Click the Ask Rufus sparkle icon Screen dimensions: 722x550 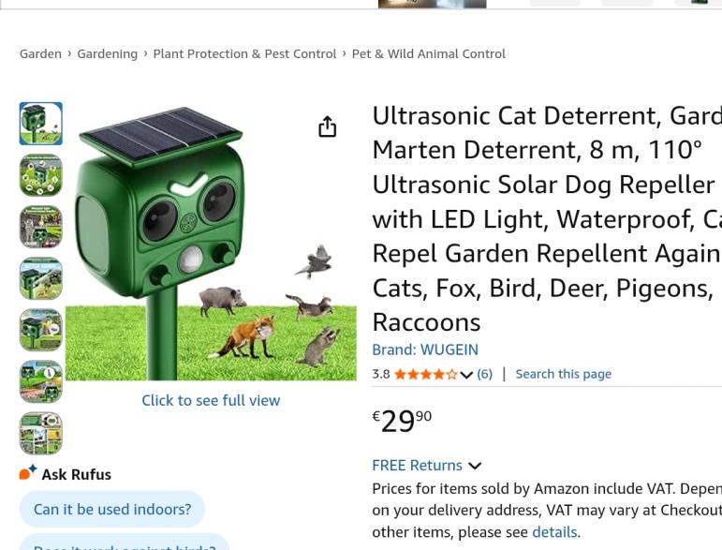(x=28, y=473)
